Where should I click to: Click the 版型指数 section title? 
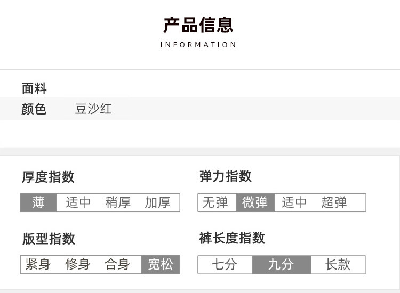49,239
